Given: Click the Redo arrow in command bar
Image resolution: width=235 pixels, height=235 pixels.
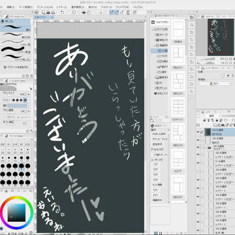Looking at the screenshot, I should pyautogui.click(x=67, y=12).
